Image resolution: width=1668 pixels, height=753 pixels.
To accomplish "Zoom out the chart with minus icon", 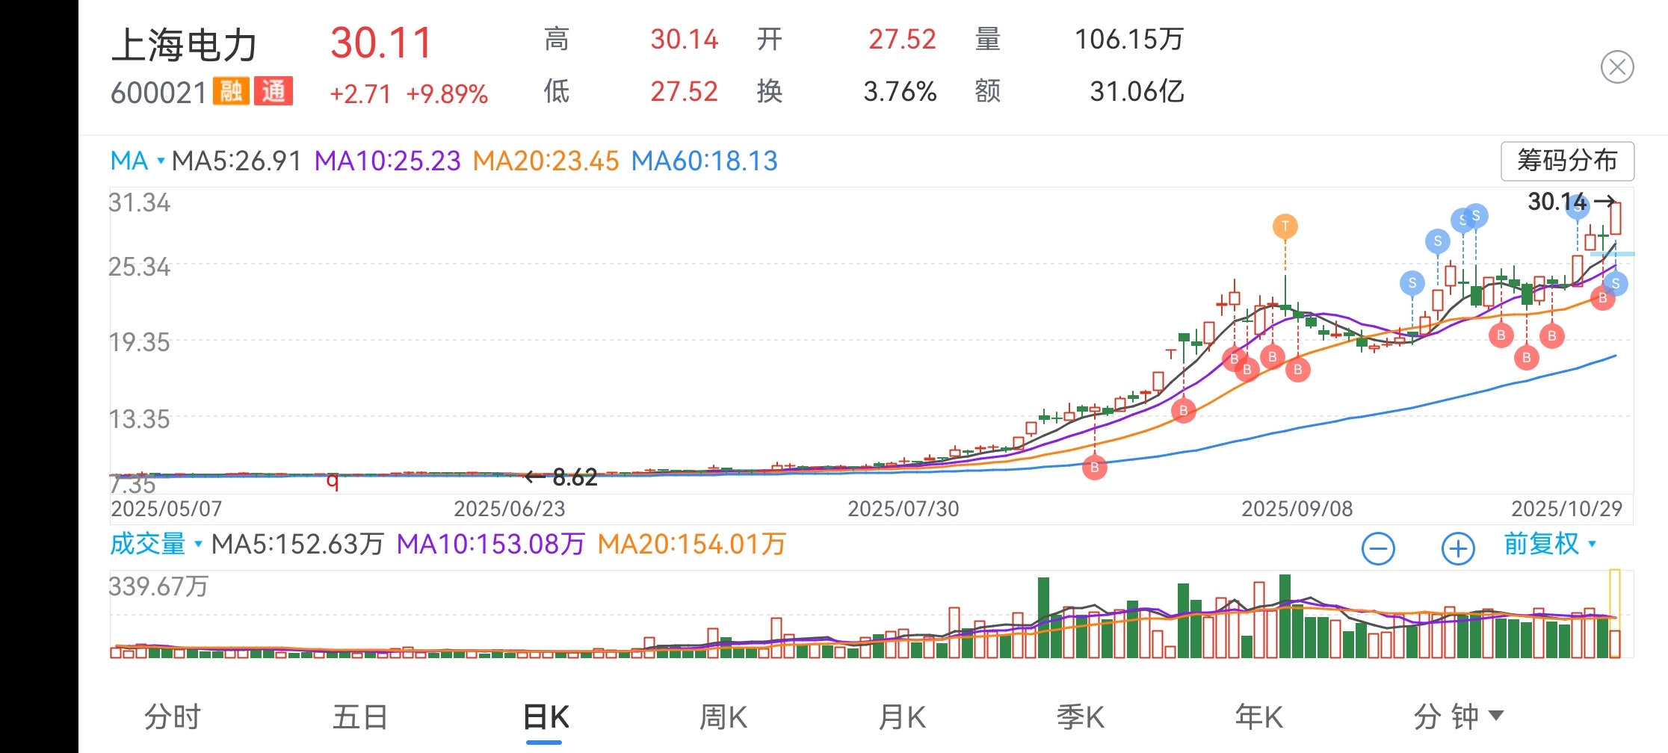I will 1378,549.
